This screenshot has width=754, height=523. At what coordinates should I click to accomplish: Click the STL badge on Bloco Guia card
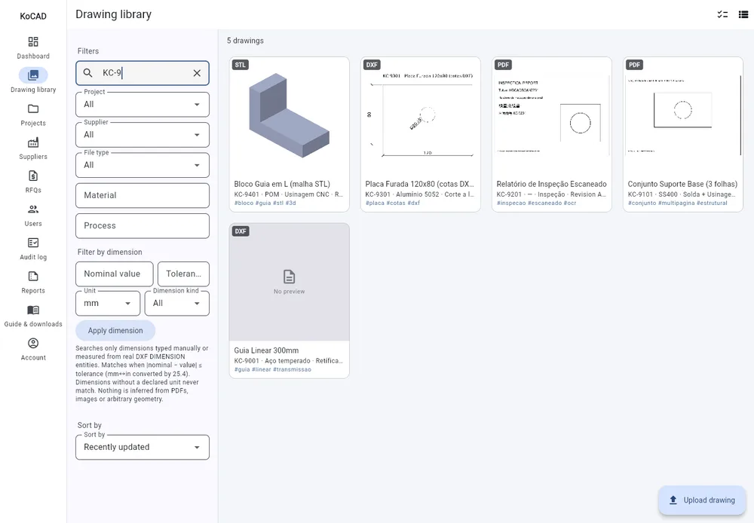coord(241,65)
